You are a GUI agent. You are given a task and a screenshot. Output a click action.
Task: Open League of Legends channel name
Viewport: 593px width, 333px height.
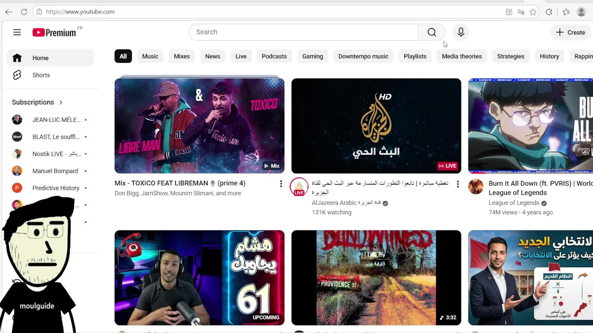pyautogui.click(x=514, y=203)
